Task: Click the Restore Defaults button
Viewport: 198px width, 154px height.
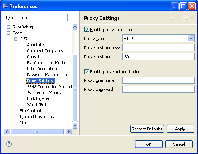Action: pyautogui.click(x=147, y=129)
